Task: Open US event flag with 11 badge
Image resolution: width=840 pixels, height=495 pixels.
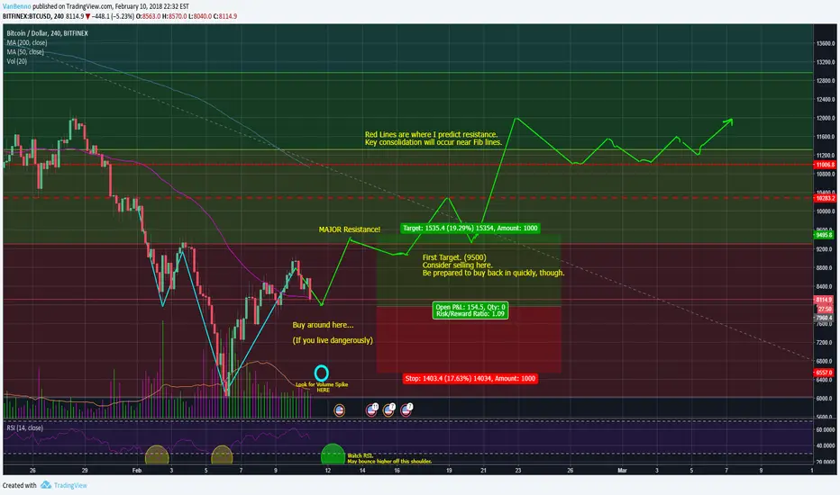Action: pos(371,409)
